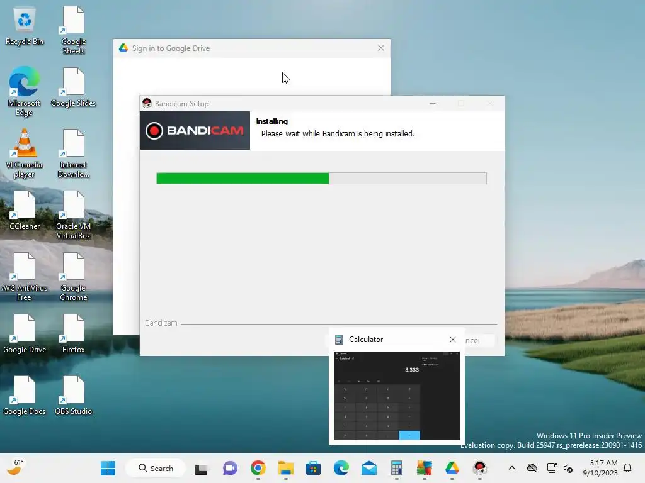
Task: Open the Firefox desktop shortcut
Action: [73, 334]
